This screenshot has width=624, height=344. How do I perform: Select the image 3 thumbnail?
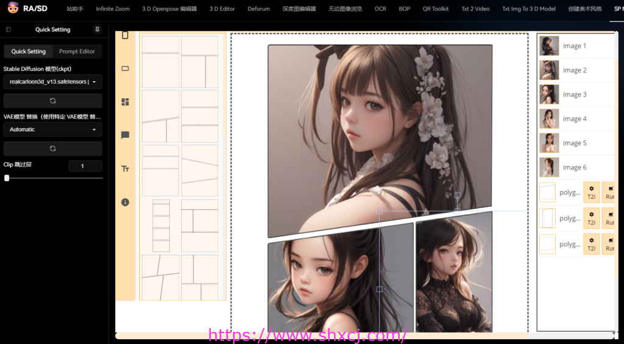coord(549,95)
